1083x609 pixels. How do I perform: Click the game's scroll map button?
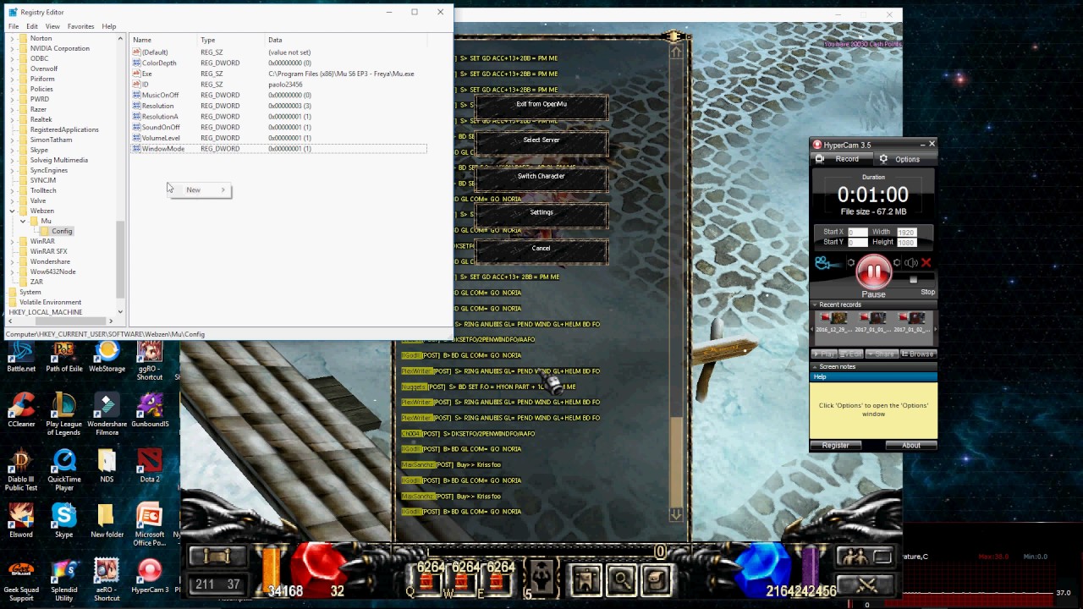(x=216, y=556)
